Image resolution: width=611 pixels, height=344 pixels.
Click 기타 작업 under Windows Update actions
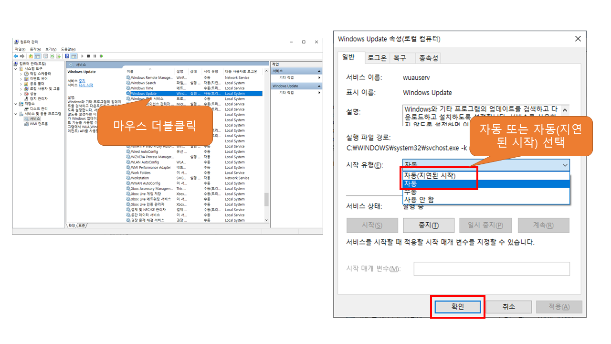(x=286, y=93)
